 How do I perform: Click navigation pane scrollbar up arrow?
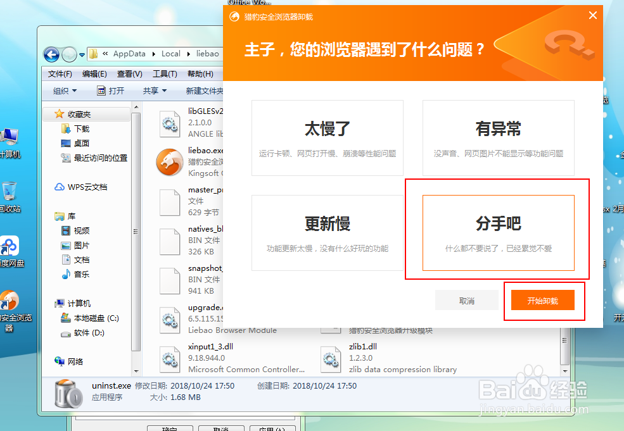[x=136, y=108]
